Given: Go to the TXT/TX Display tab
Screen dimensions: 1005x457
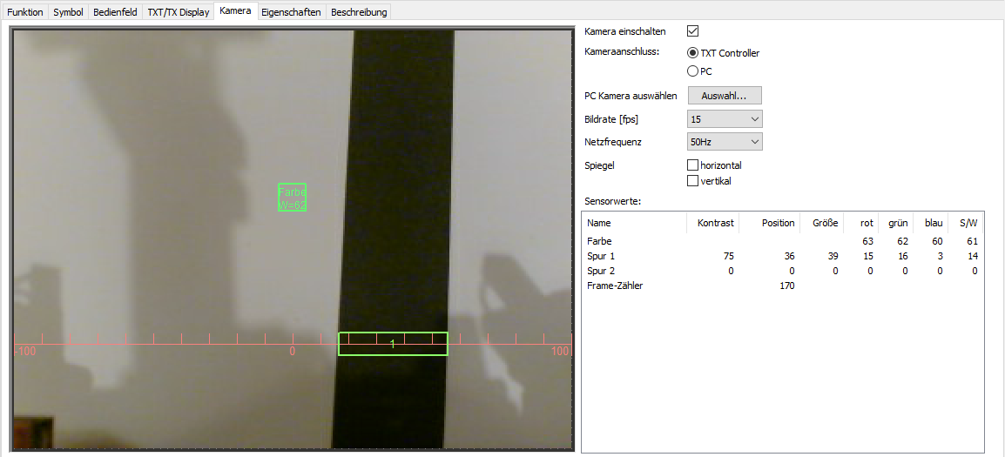Looking at the screenshot, I should pos(179,12).
